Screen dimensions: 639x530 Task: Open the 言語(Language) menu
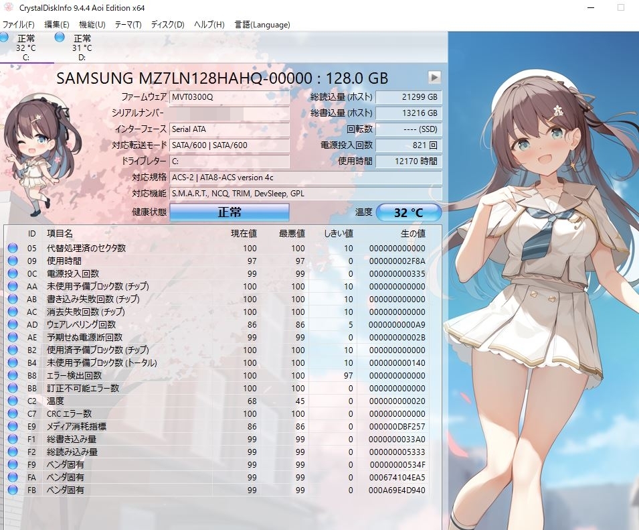coord(262,25)
